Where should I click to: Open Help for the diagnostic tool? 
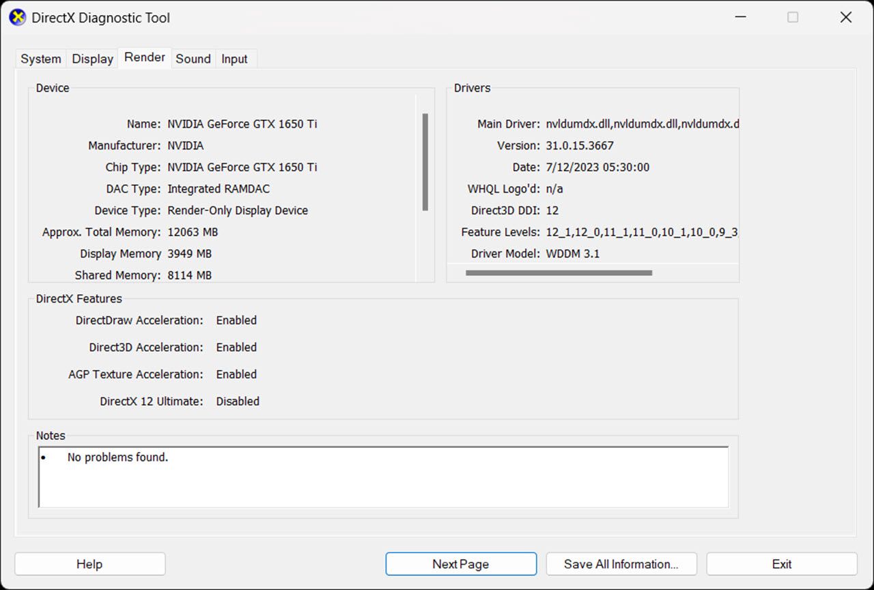pos(89,563)
